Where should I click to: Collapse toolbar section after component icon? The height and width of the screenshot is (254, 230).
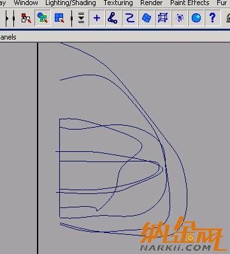pyautogui.click(x=72, y=19)
